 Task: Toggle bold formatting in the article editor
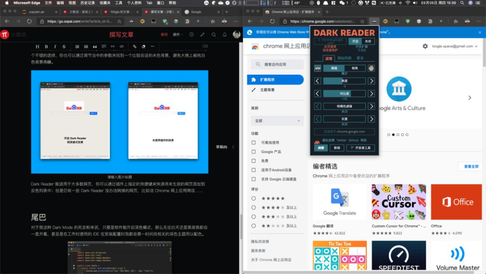pyautogui.click(x=46, y=46)
